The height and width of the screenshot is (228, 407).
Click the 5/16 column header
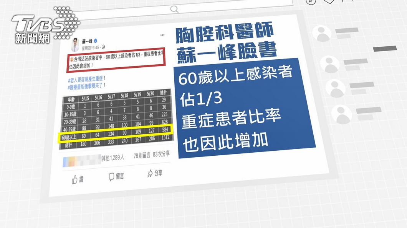pos(98,97)
